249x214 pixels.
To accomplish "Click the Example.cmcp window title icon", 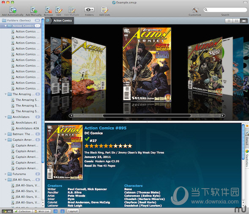I will coord(114,3).
